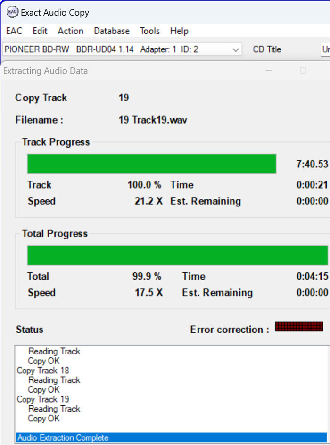Open the Action menu
The image size is (330, 445).
point(70,31)
